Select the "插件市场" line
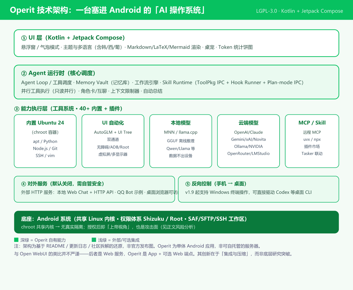This screenshot has height=290, width=353. 312,146
